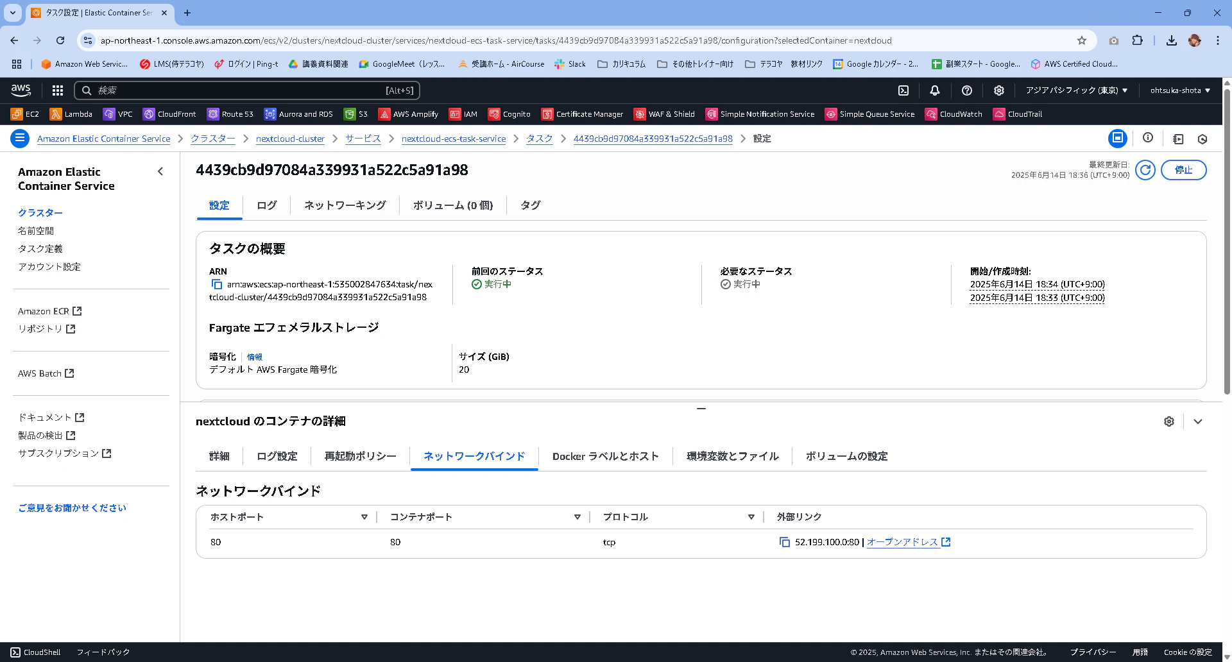
Task: Open Lambda service shortcut
Action: [71, 114]
